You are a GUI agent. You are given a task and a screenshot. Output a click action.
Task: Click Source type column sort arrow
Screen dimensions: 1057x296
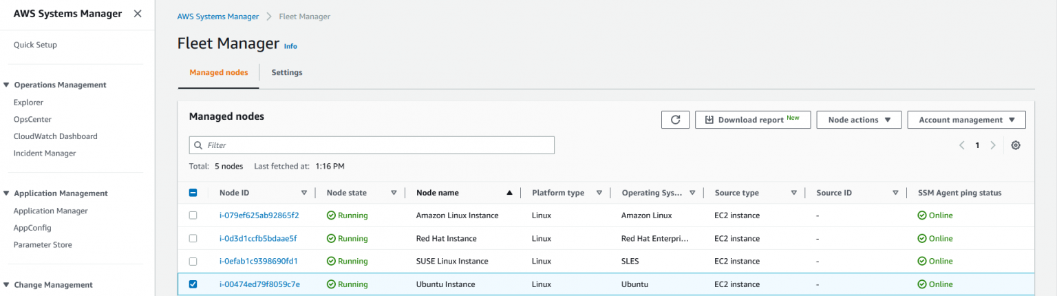pyautogui.click(x=794, y=193)
